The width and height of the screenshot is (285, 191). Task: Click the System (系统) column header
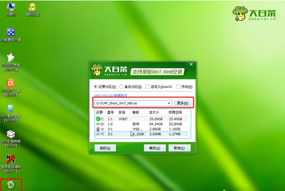122,113
